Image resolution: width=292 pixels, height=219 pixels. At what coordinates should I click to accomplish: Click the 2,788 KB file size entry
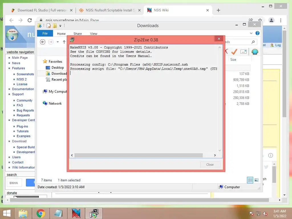[243, 104]
